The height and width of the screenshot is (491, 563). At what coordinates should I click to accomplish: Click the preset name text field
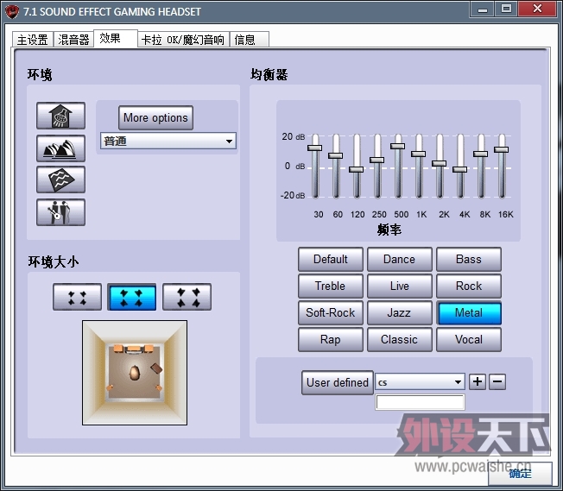tap(420, 402)
